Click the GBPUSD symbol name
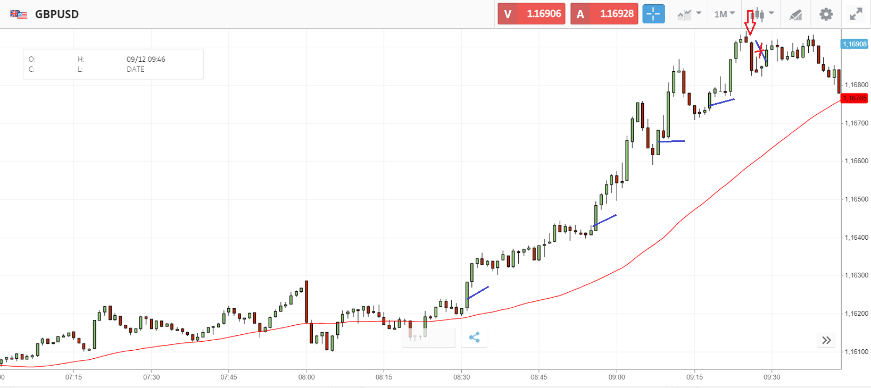 click(x=57, y=14)
